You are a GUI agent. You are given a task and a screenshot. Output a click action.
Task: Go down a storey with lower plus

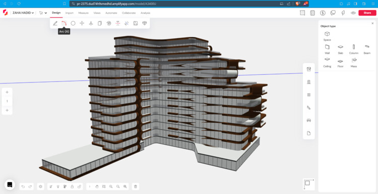pyautogui.click(x=7, y=111)
